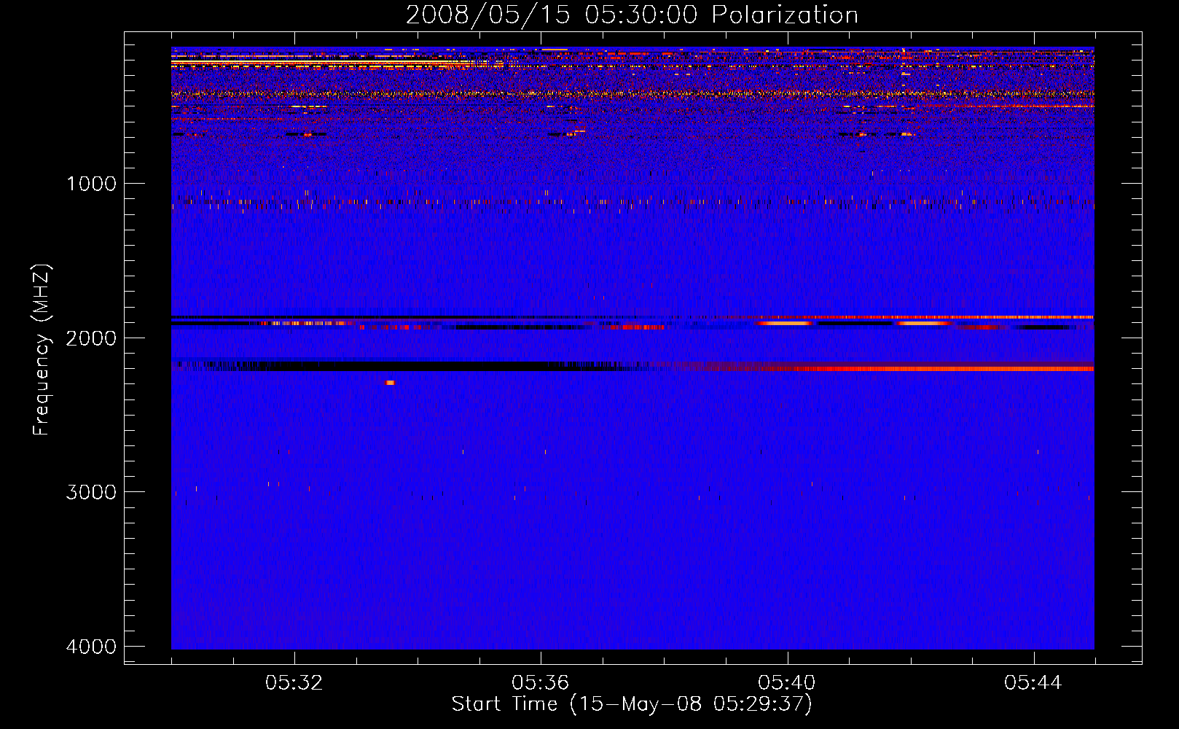The image size is (1179, 729).
Task: Click the 2000 frequency tick label
Action: tap(92, 338)
